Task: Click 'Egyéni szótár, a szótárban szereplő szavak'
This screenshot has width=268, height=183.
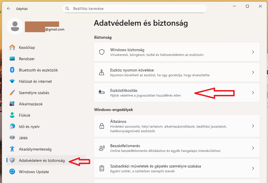Action: (142, 171)
